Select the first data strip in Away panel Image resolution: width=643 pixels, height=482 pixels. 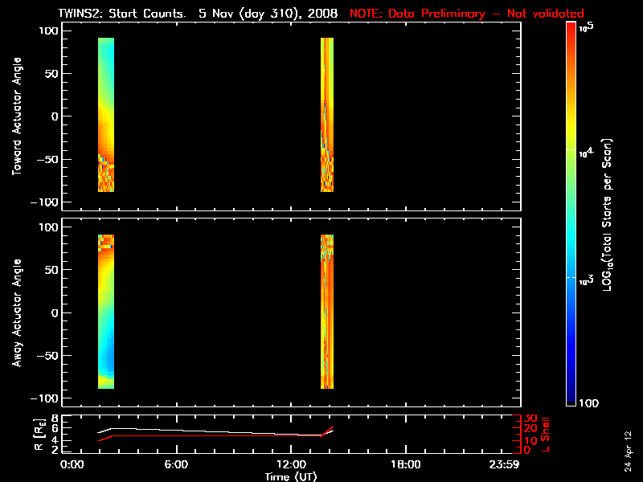[x=106, y=312]
